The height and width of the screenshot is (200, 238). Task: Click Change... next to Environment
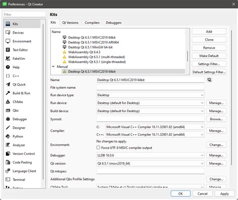click(216, 145)
